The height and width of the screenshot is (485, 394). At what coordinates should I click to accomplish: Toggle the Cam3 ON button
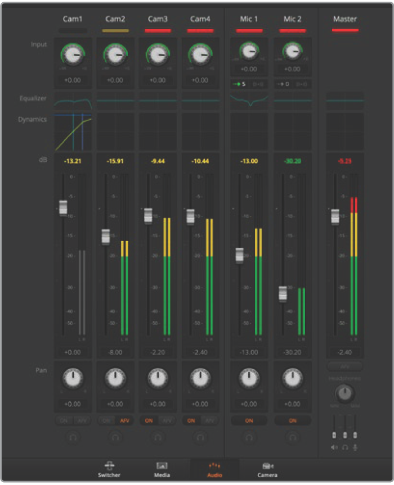(149, 420)
